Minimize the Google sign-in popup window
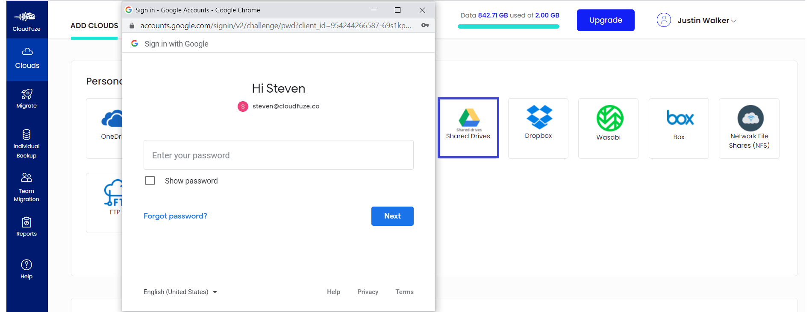The image size is (812, 312). pos(374,10)
